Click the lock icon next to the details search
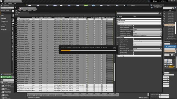Image resolution: width=177 pixels, height=99 pixels. (x=160, y=13)
